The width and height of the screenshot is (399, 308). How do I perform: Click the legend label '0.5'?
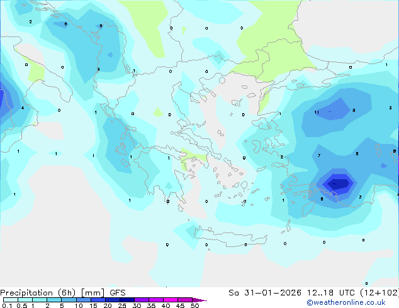pyautogui.click(x=22, y=305)
